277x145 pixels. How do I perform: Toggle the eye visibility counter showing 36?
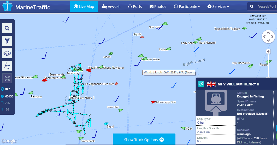click(x=3, y=109)
